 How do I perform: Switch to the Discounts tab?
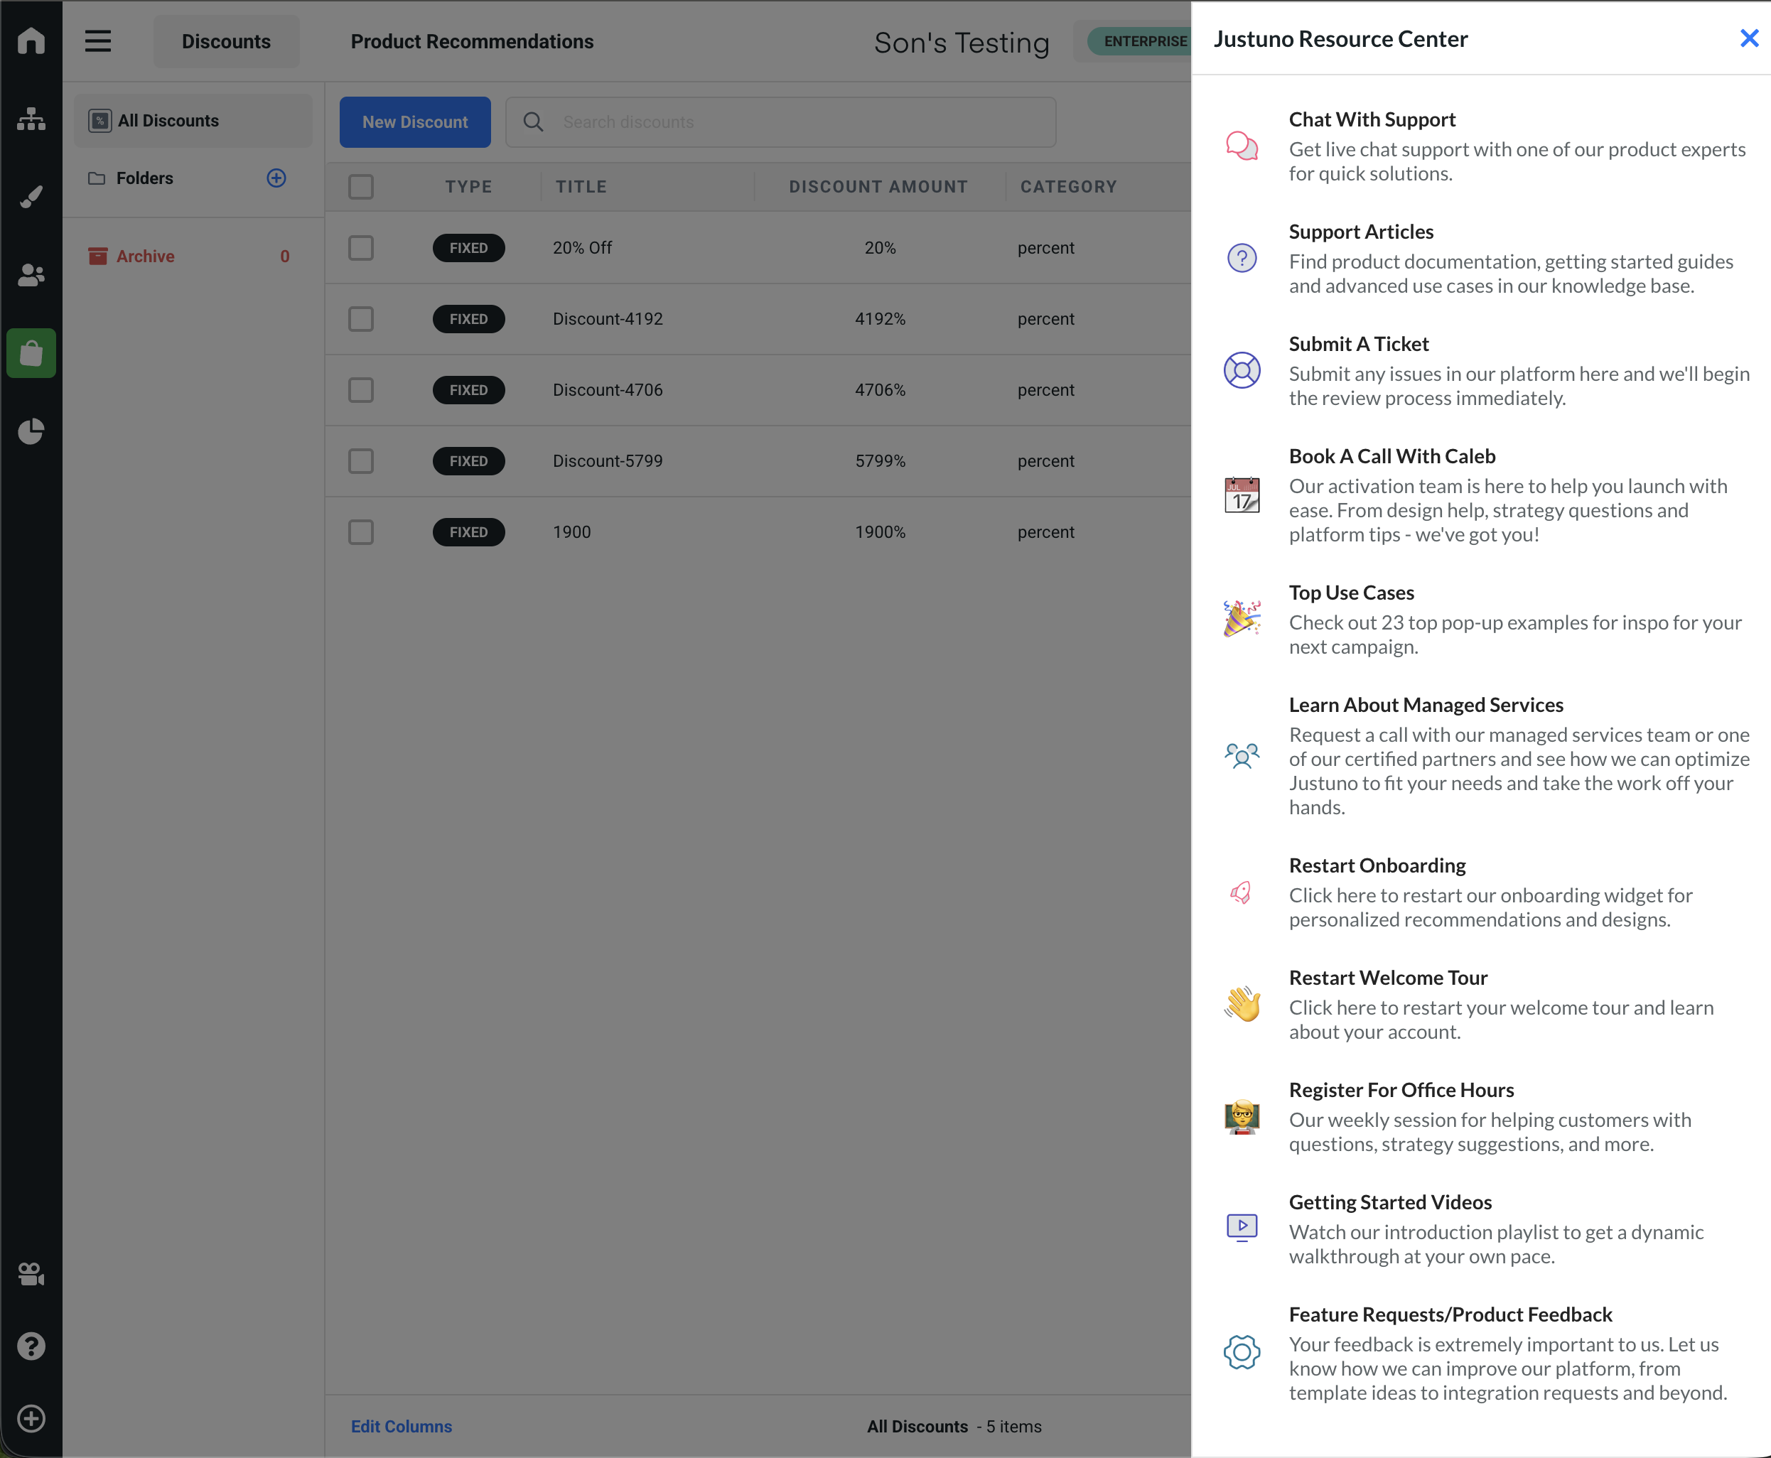226,41
